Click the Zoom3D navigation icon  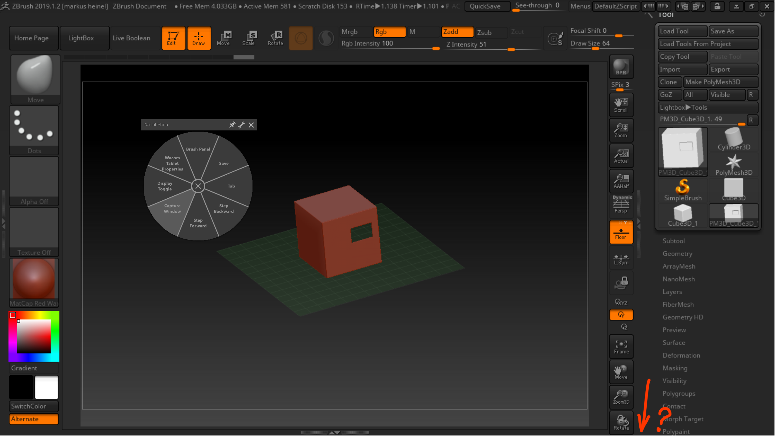621,397
